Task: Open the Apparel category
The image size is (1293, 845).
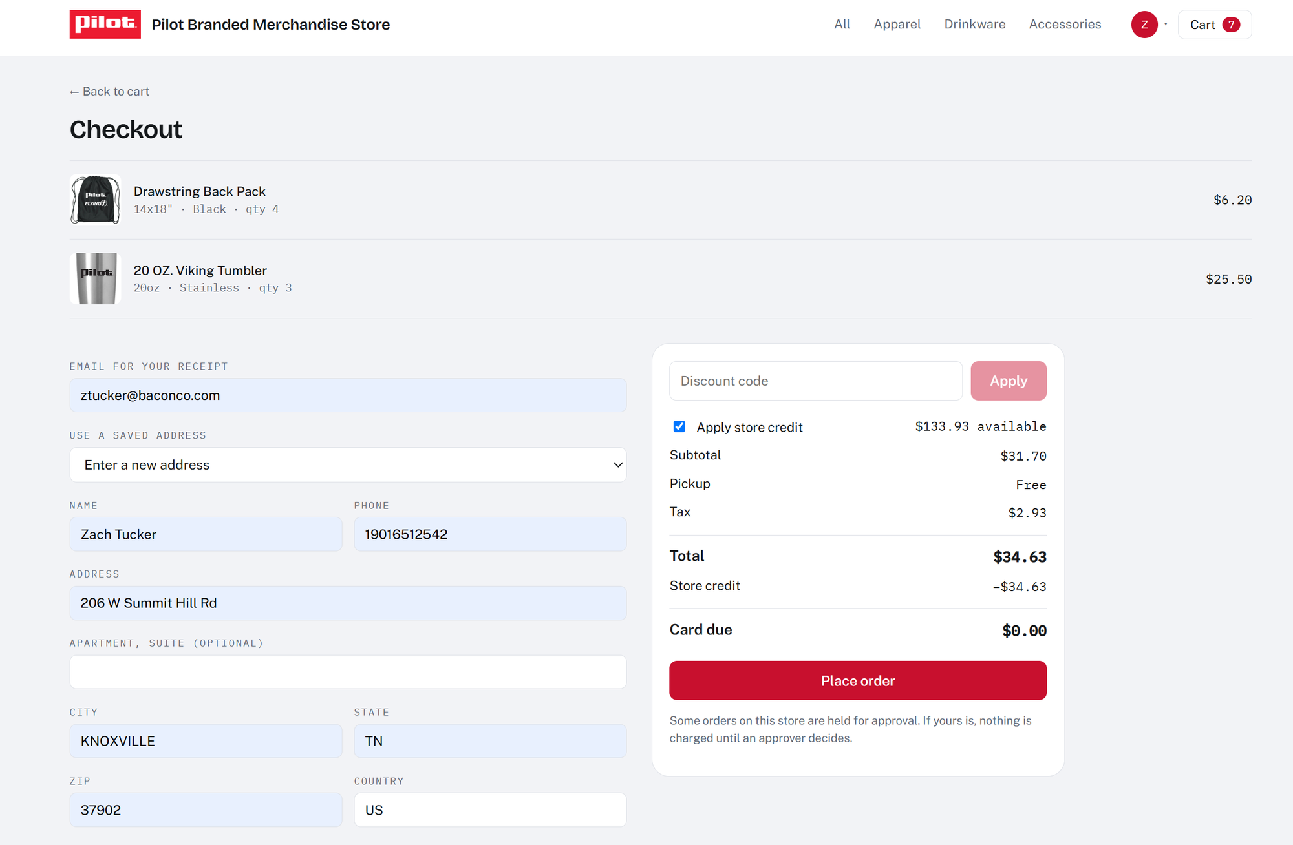Action: coord(897,25)
